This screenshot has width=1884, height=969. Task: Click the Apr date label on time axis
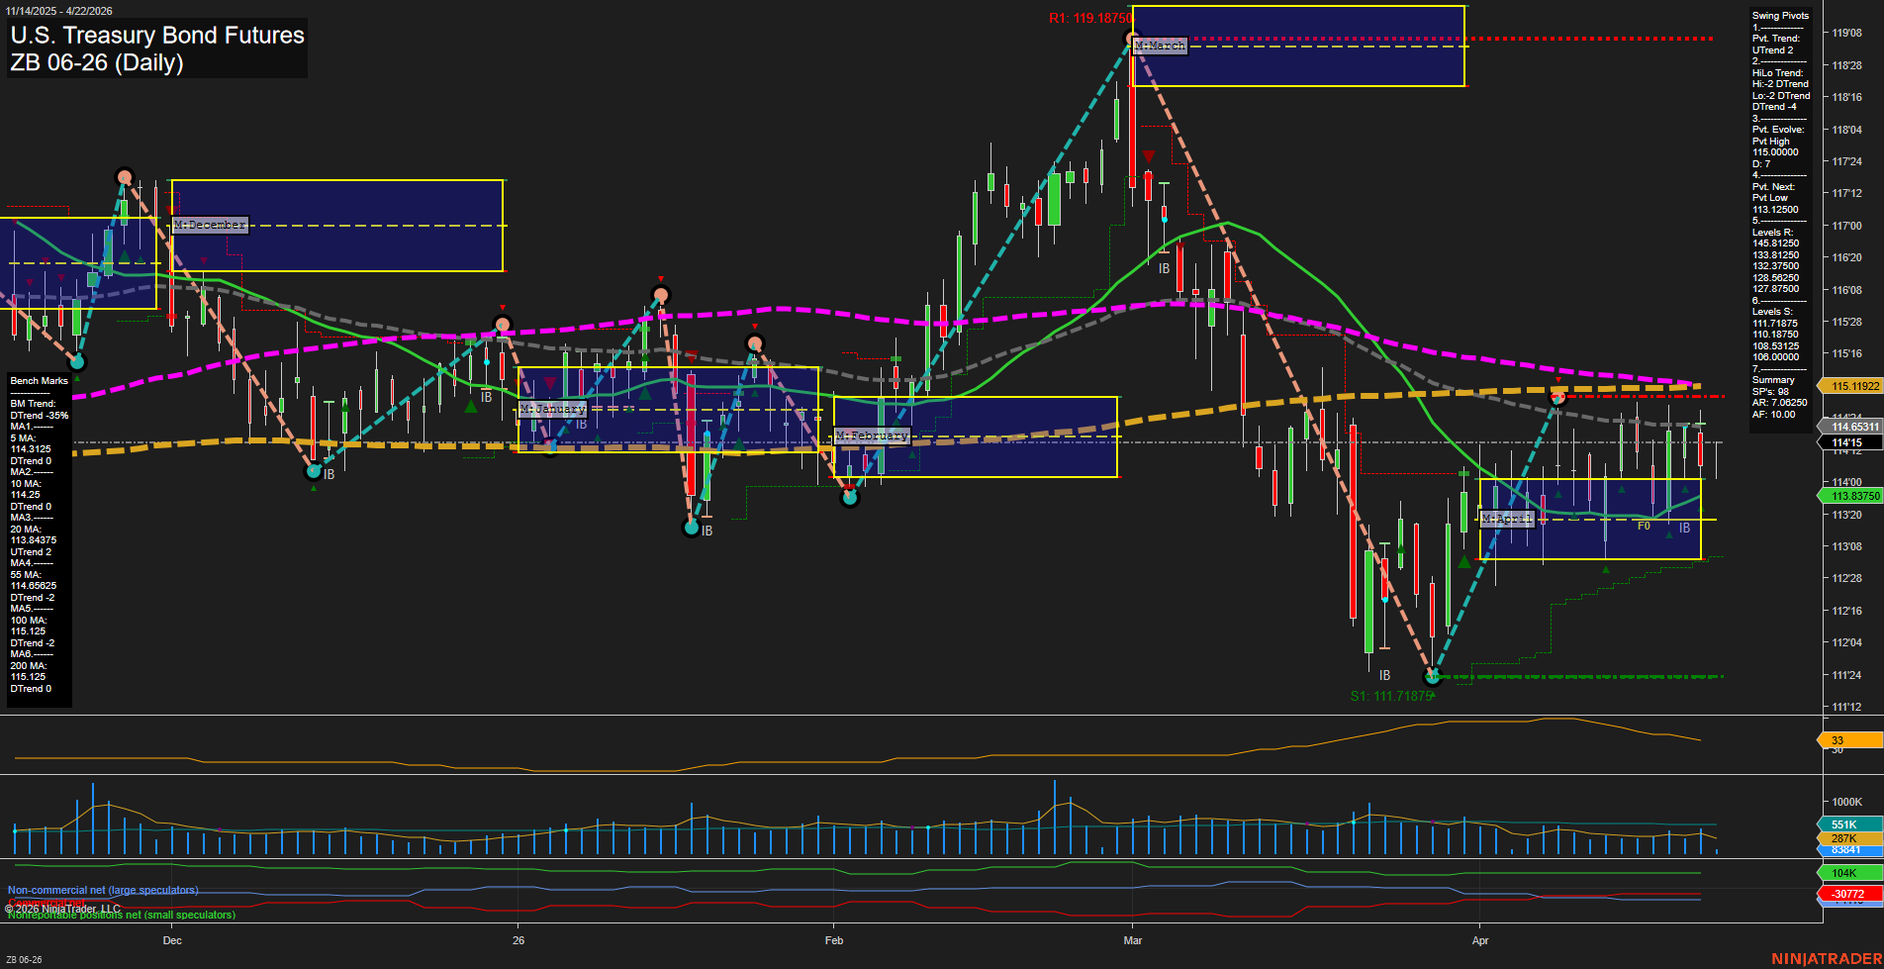[x=1480, y=940]
